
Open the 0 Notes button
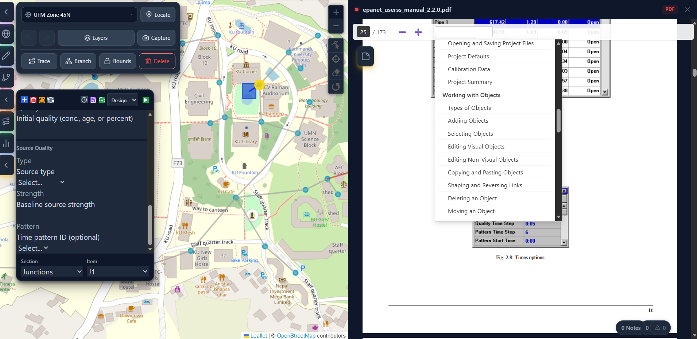(x=631, y=328)
